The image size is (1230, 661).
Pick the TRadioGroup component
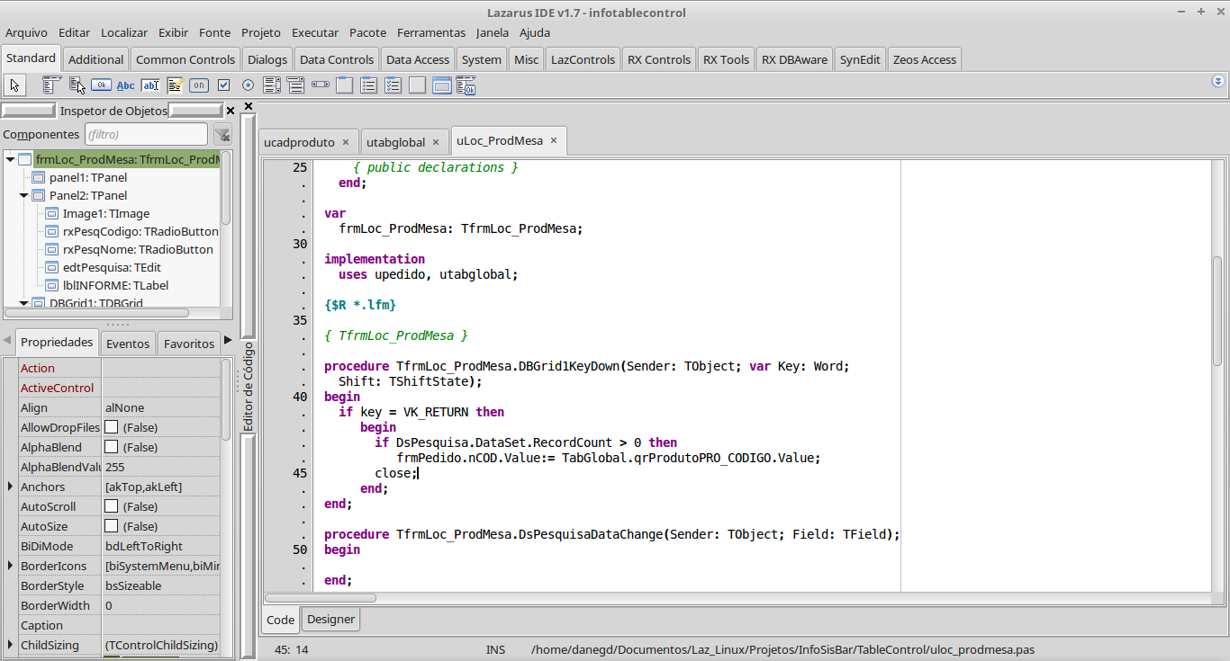tap(369, 85)
